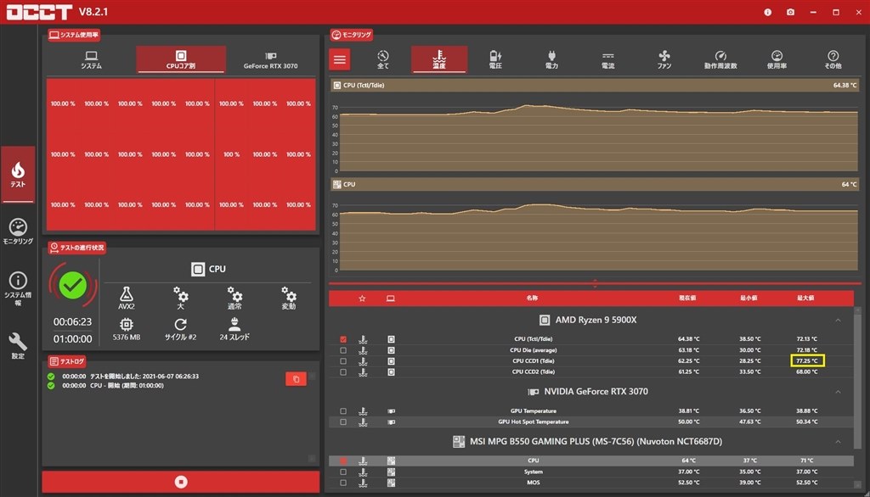Open the テスト flame section in sidebar
Screen dimensions: 870x497
(x=18, y=175)
